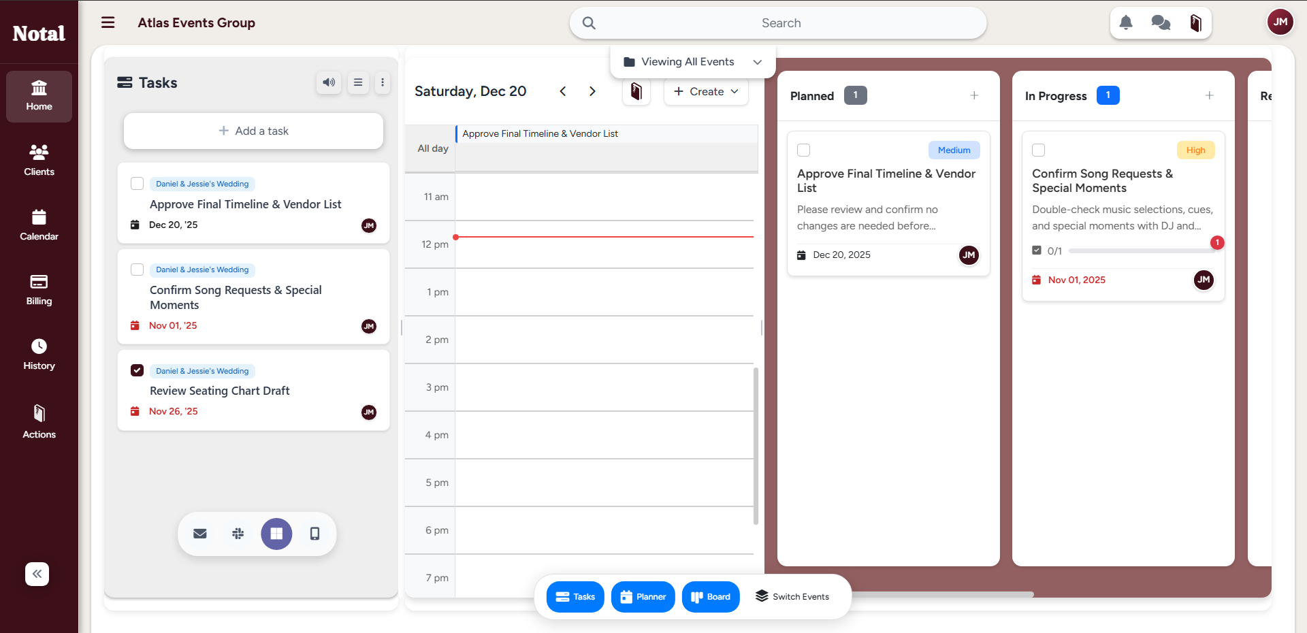Click Switch Events button
The height and width of the screenshot is (633, 1307).
click(792, 597)
